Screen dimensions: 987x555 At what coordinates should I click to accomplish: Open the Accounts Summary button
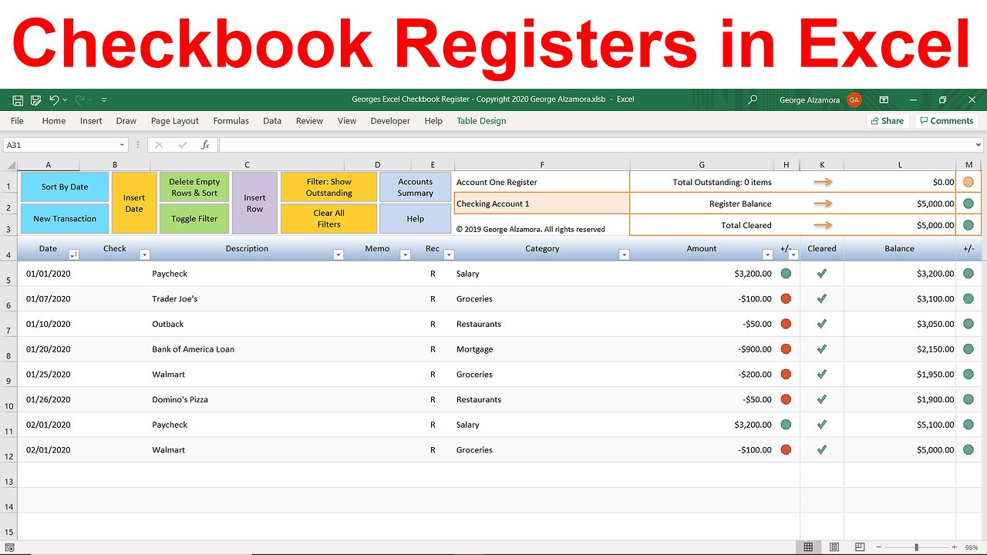[x=415, y=187]
